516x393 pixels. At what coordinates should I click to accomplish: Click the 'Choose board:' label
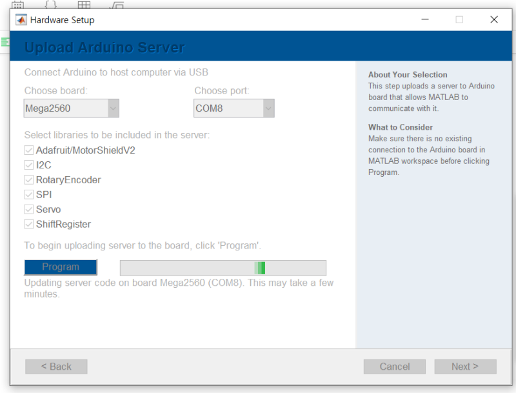[x=56, y=90]
